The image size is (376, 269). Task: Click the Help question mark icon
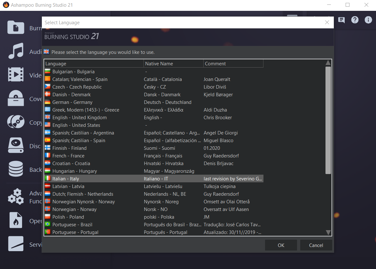pyautogui.click(x=355, y=20)
